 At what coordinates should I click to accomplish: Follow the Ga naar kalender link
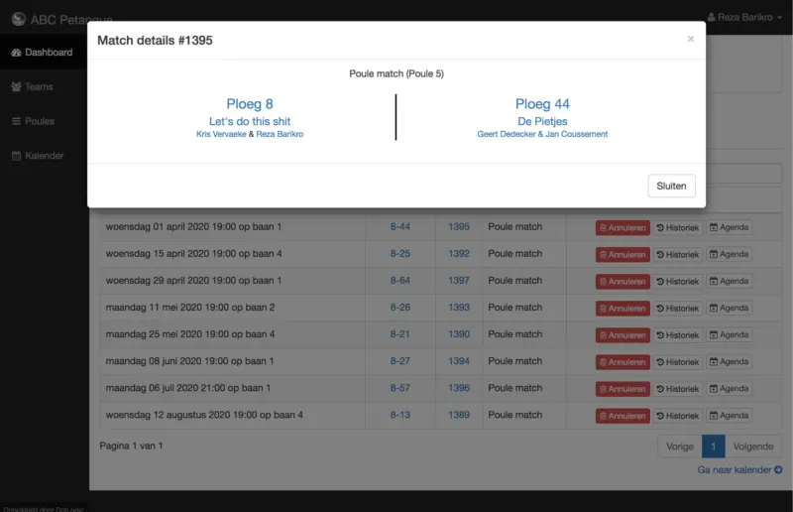739,470
